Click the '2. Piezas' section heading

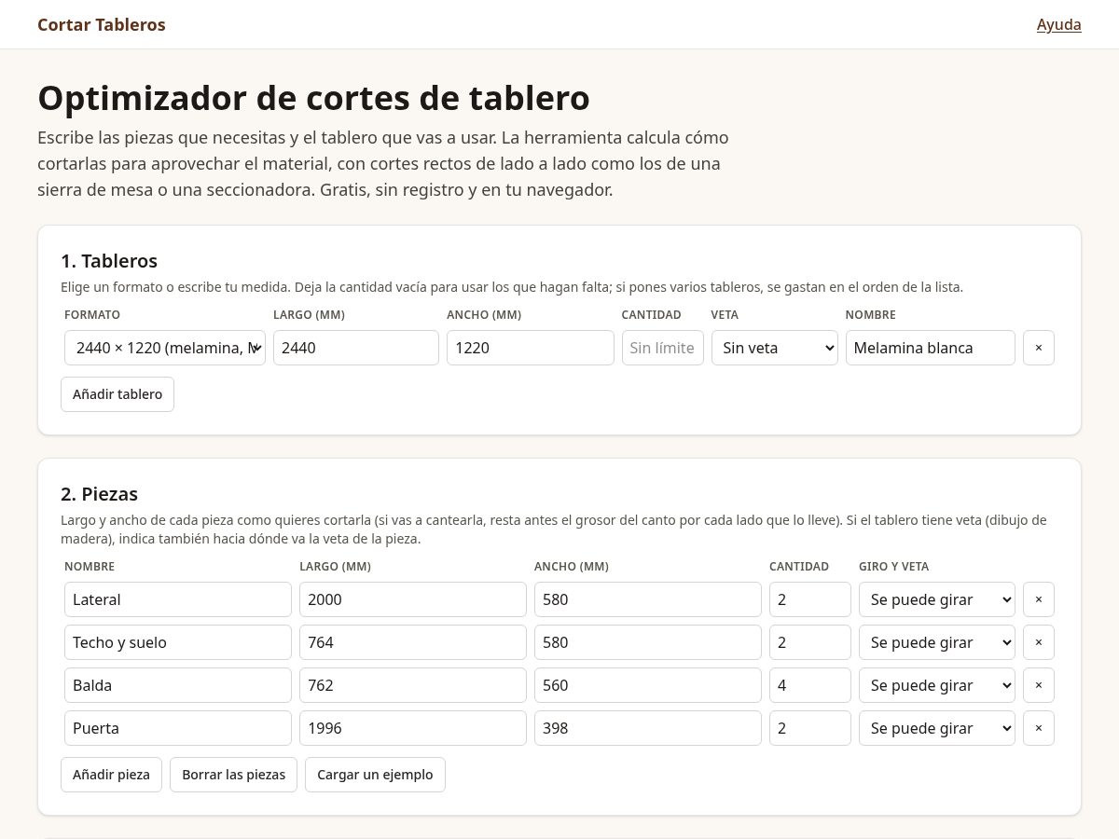[x=99, y=494]
